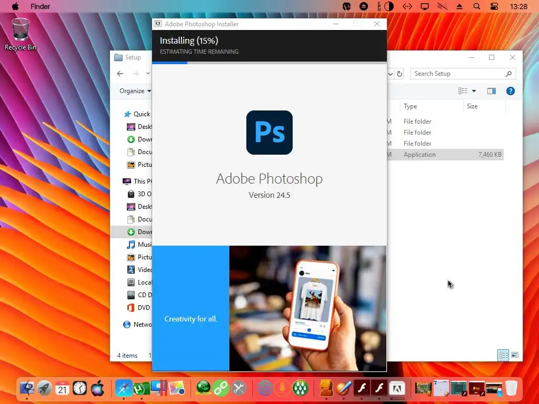
Task: Open Finder from the dock
Action: point(27,388)
